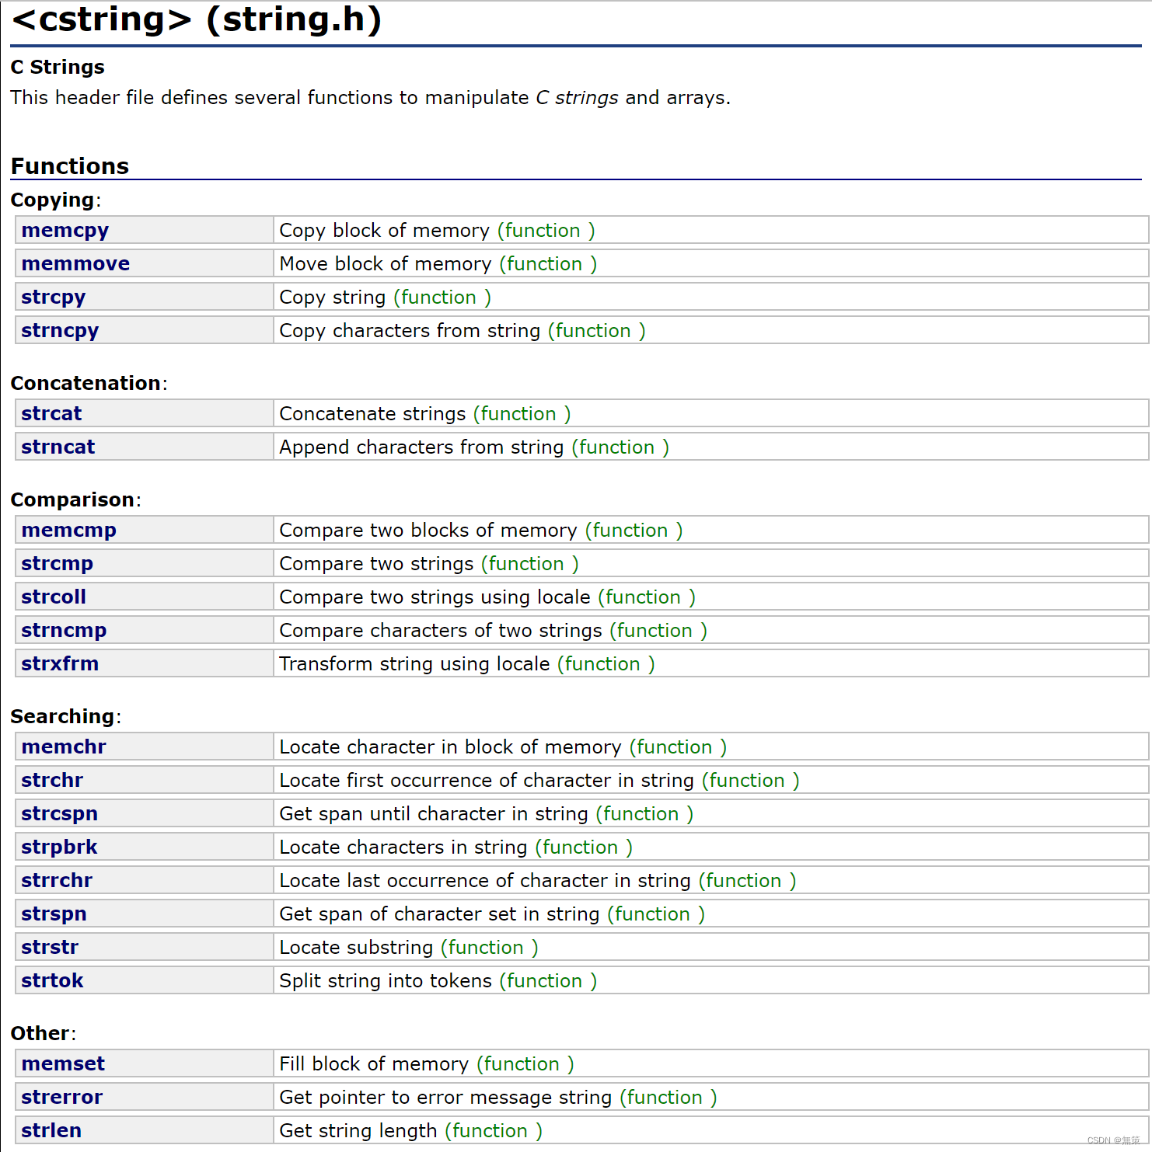
Task: Click the 'Comparison' category label
Action: click(73, 500)
